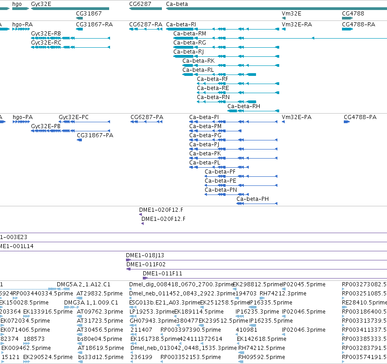This screenshot has height=364, width=387.
Task: Select the Gyc32E-RC transcript label
Action: click(x=46, y=43)
